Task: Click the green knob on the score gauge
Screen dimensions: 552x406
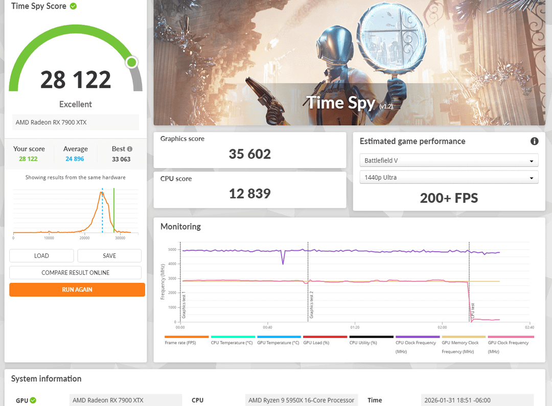Action: (131, 62)
